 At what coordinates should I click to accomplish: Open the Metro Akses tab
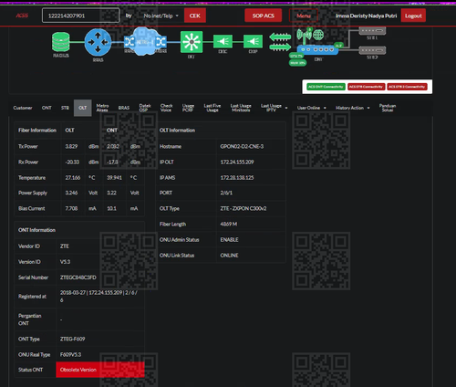pyautogui.click(x=102, y=108)
